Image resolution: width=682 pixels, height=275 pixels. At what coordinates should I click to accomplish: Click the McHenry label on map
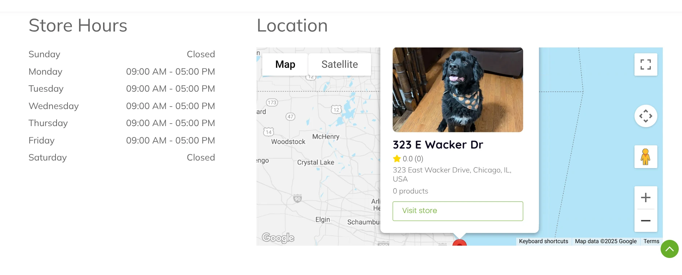326,137
